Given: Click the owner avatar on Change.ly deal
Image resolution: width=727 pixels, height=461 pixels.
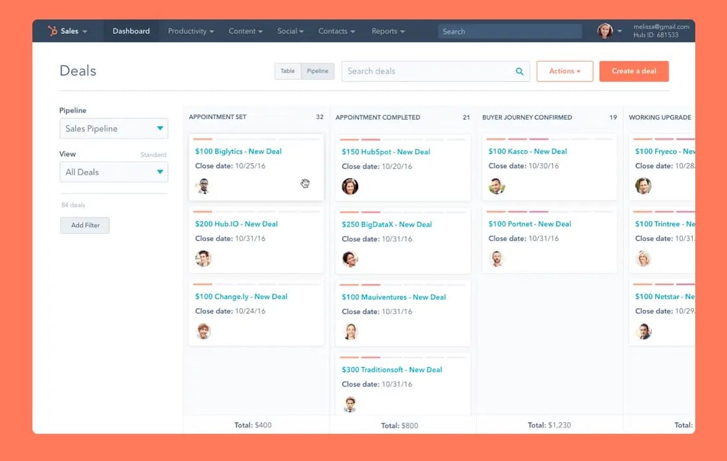Looking at the screenshot, I should (x=203, y=331).
